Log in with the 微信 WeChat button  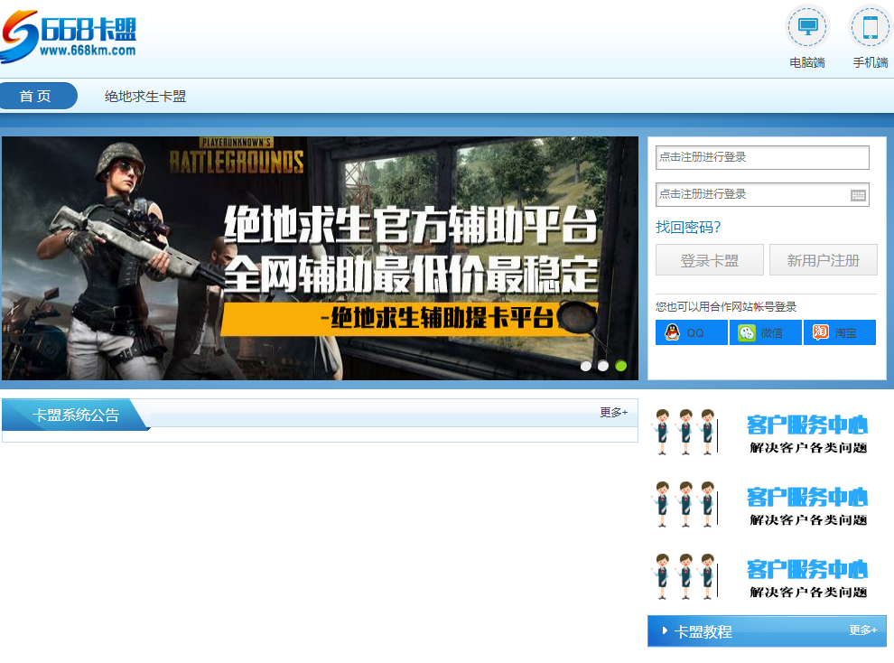[x=766, y=332]
